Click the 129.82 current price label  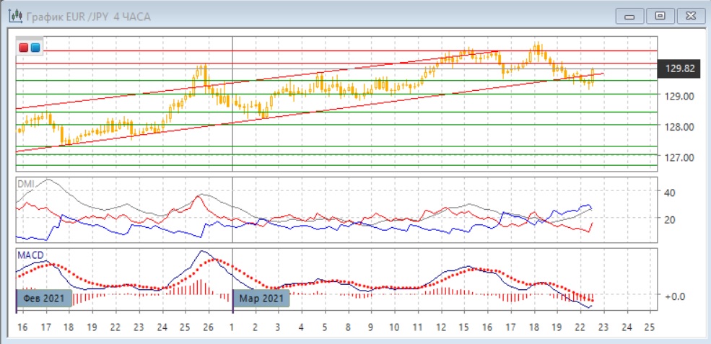679,69
